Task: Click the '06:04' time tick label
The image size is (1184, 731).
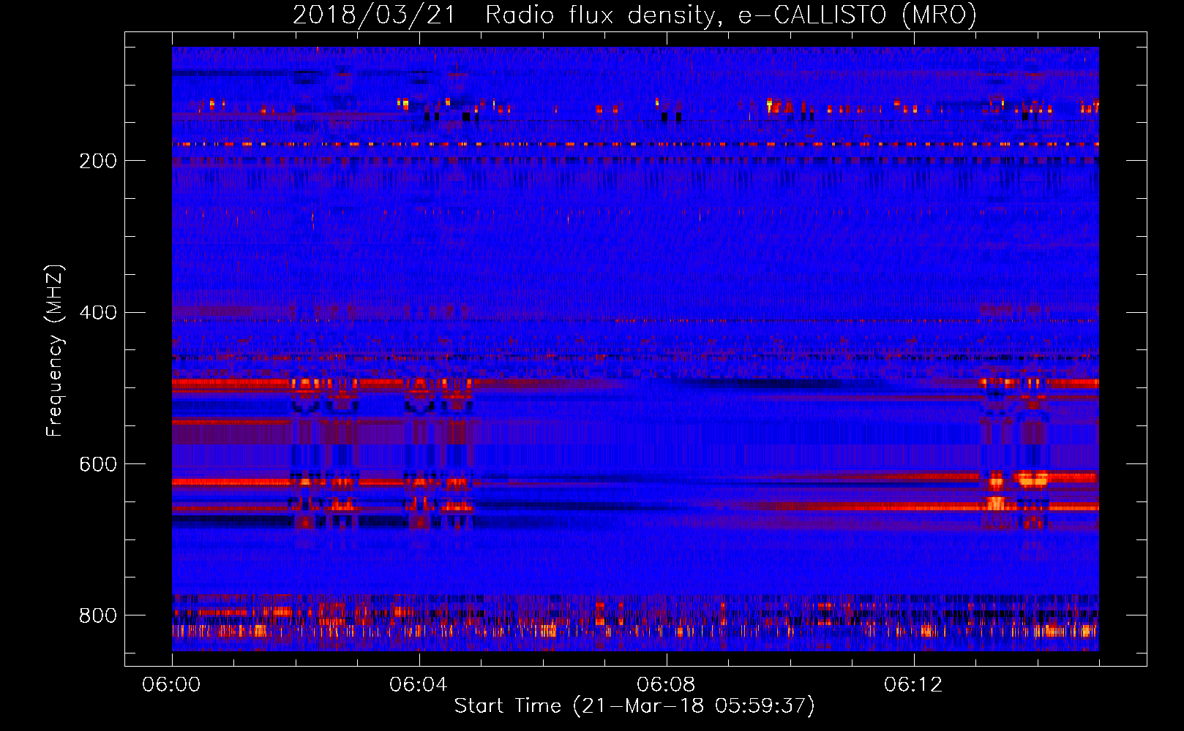Action: click(419, 685)
